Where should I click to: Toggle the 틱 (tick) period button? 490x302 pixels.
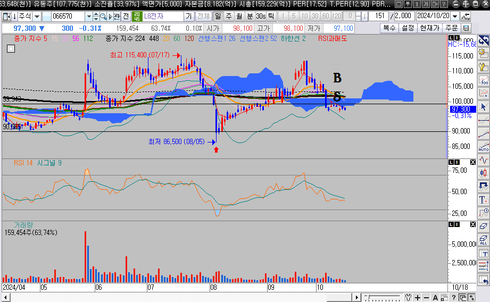point(271,16)
